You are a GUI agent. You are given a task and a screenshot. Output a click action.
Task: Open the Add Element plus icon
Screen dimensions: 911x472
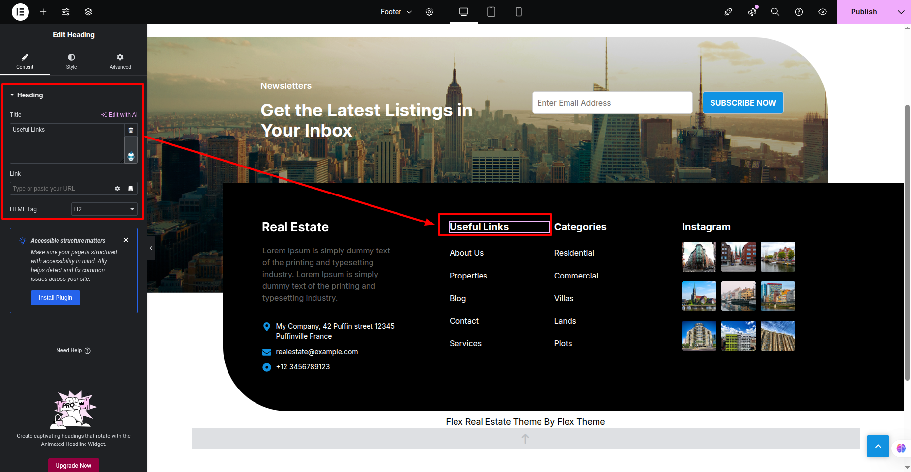pos(43,12)
